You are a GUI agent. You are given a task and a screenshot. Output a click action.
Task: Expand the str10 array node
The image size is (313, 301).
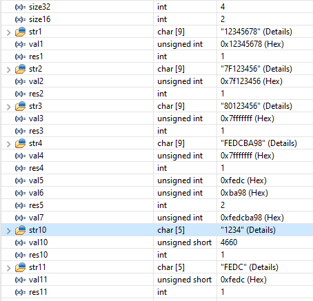click(9, 231)
